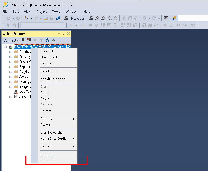Click the Object Explorer filter icon
The width and height of the screenshot is (208, 171).
[x=41, y=40]
